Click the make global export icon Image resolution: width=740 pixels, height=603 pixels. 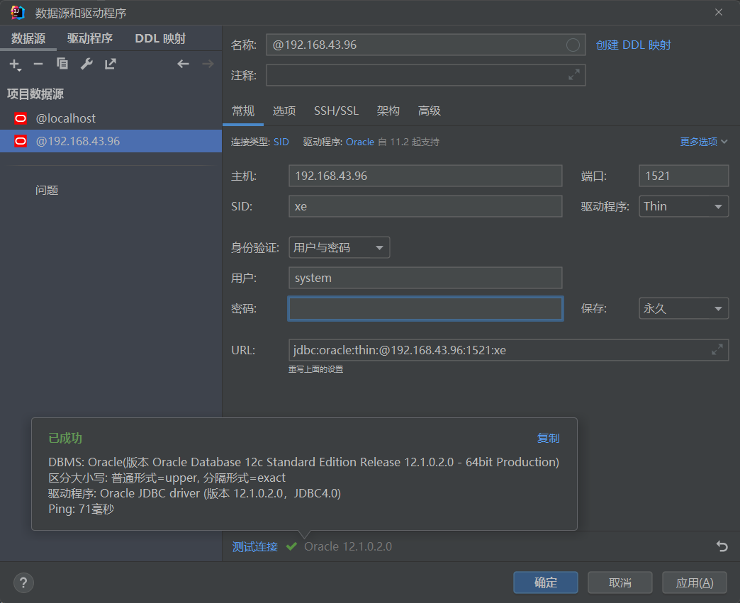[111, 64]
